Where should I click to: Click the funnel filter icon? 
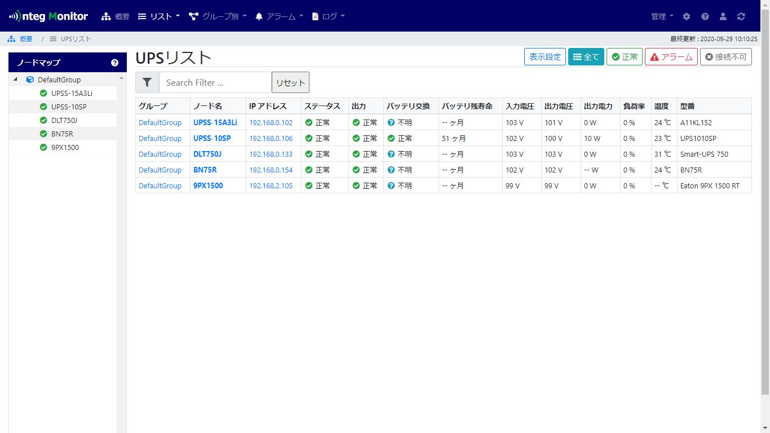pos(147,82)
